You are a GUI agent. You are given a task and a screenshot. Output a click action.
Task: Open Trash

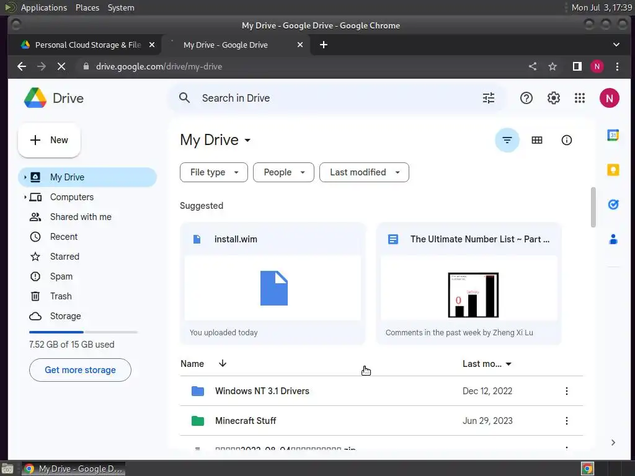click(61, 296)
